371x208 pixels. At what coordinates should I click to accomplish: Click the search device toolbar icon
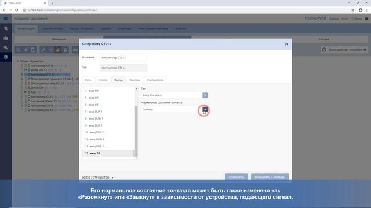[x=18, y=50]
